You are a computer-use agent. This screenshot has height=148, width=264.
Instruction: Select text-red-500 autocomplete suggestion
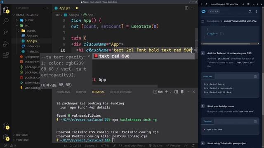[x=144, y=56]
